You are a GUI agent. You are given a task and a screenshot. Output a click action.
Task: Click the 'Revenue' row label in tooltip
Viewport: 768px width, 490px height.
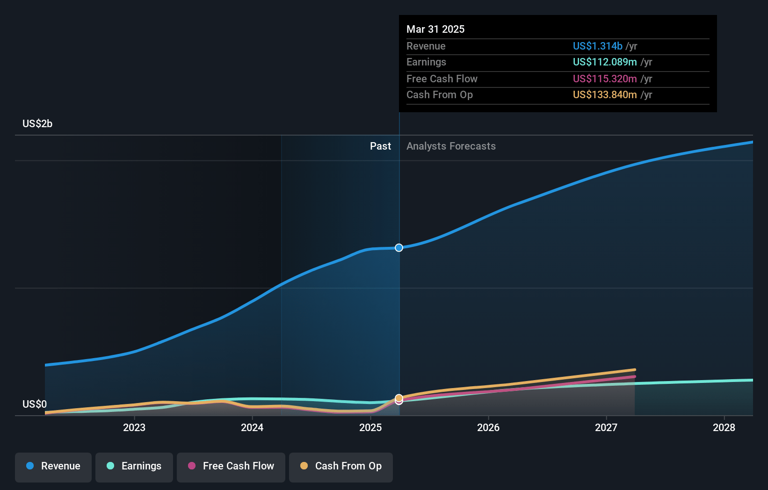(x=426, y=46)
